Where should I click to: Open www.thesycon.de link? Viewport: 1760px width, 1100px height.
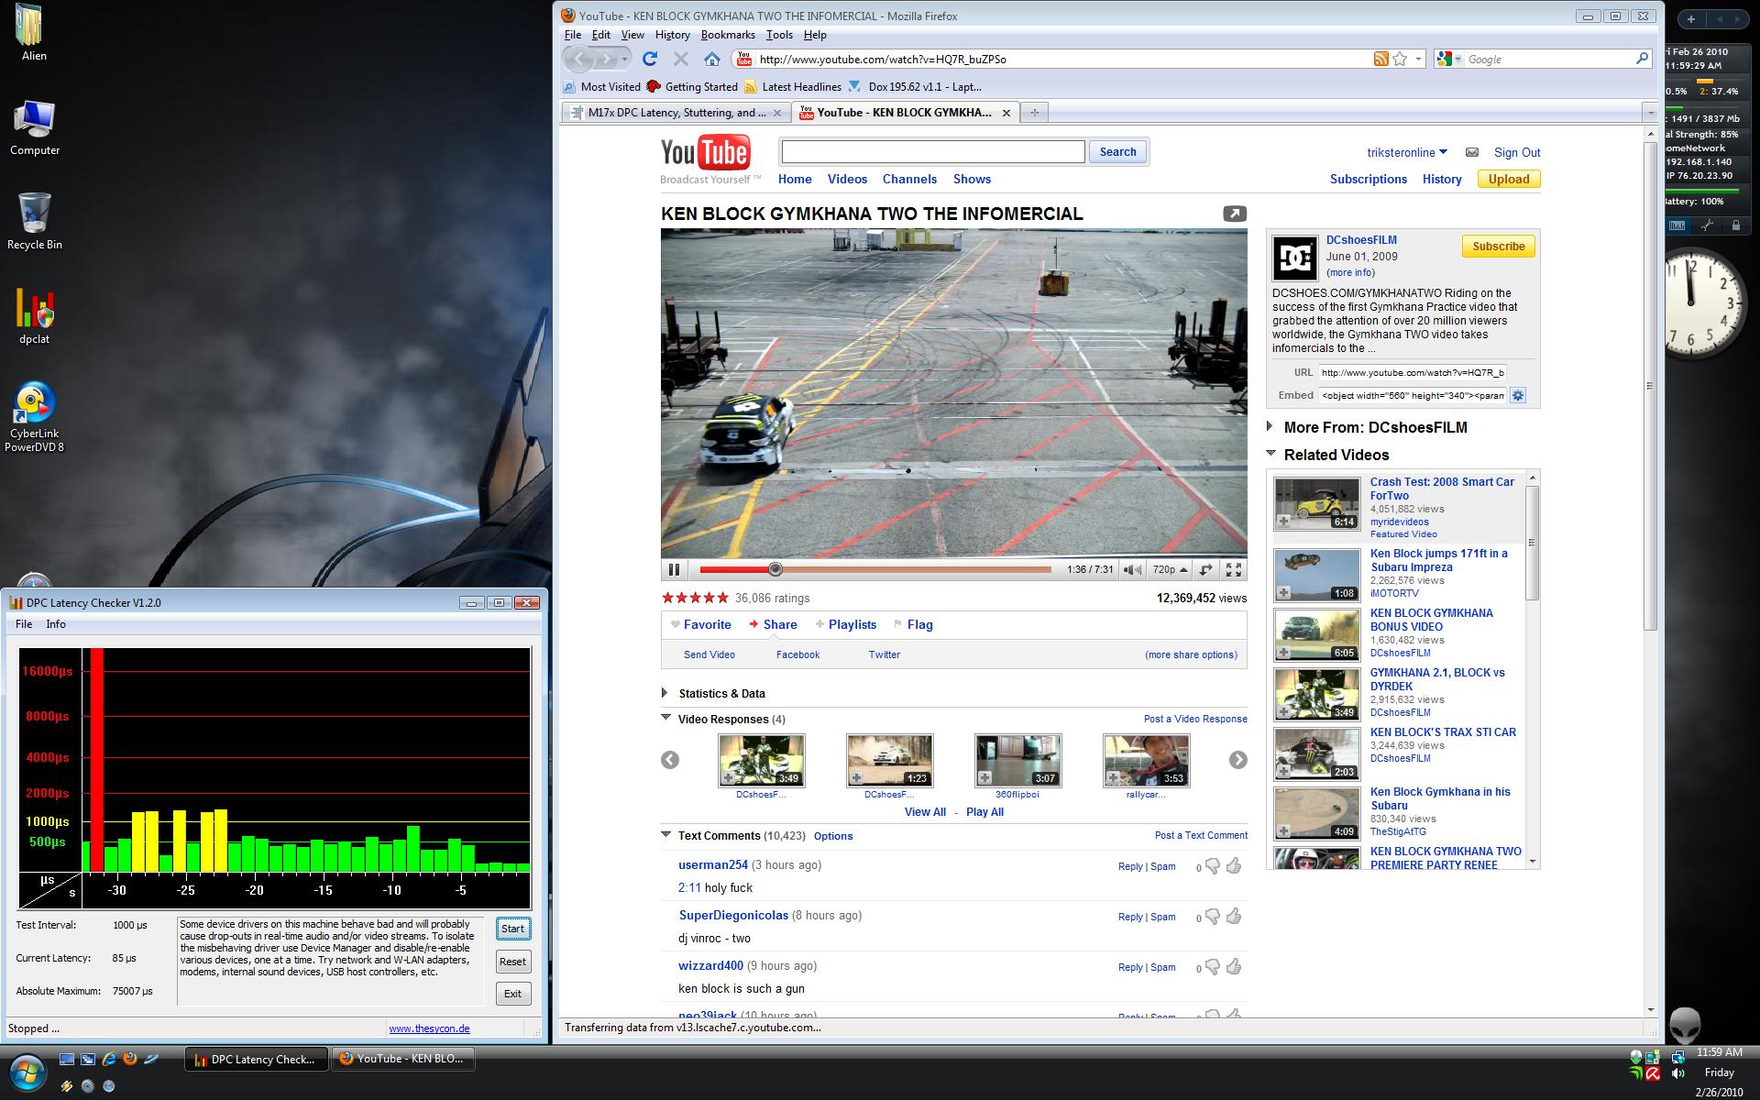[429, 1028]
